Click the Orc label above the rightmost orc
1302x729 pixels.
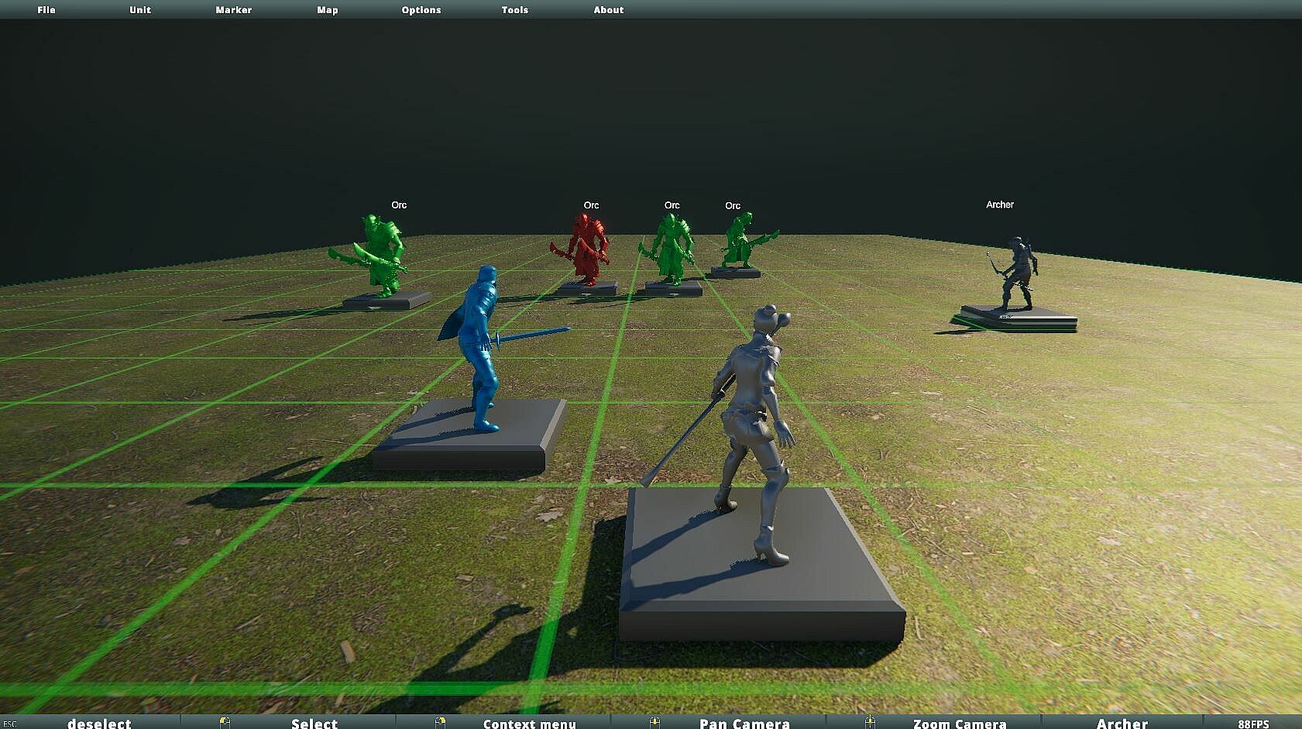[x=733, y=206]
